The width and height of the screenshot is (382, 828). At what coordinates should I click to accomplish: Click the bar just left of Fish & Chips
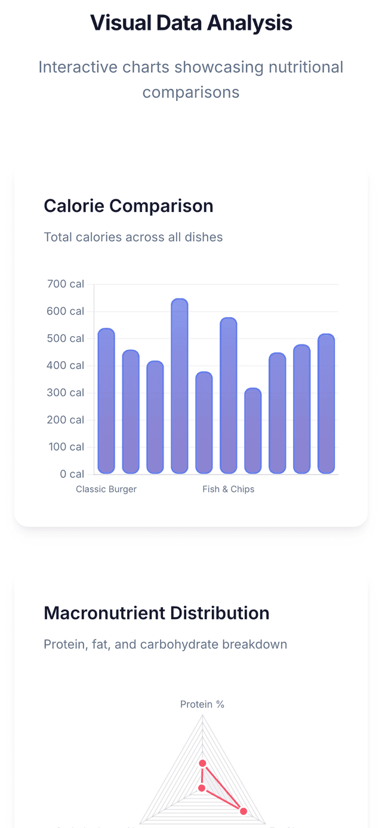coord(204,423)
